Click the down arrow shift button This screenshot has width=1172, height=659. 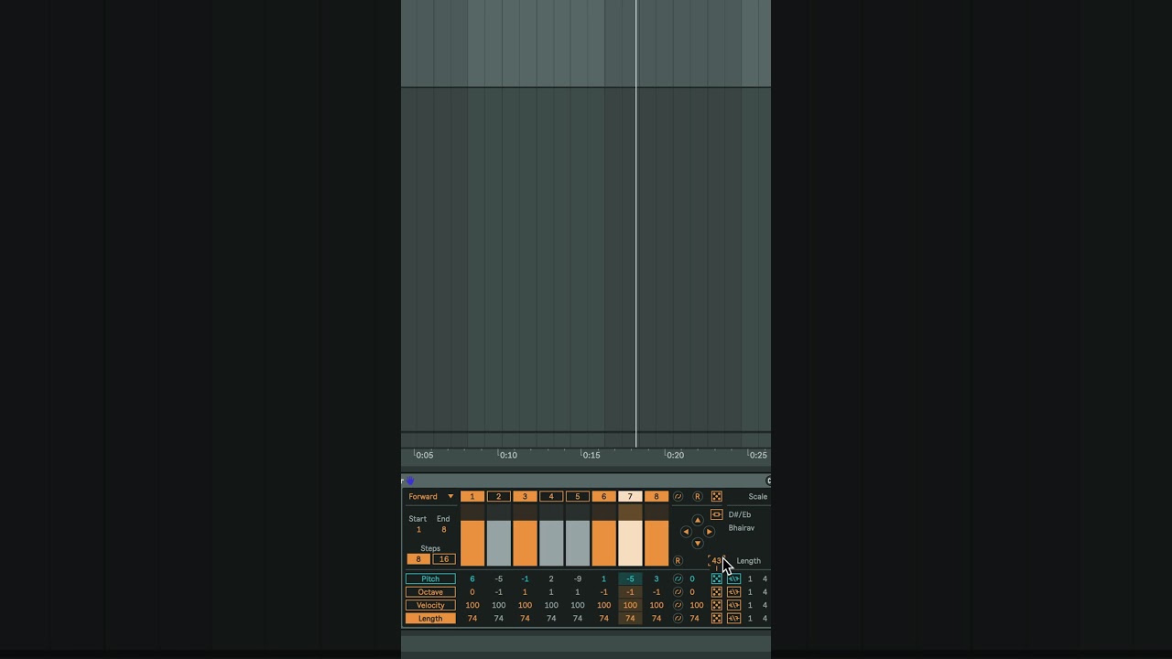[698, 544]
